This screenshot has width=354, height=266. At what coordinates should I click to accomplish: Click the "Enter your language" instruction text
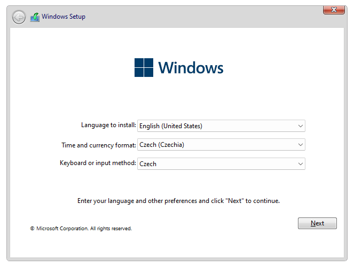178,201
